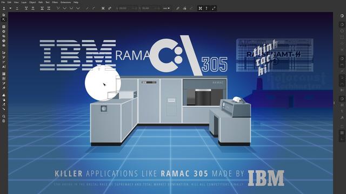
Task: Toggle show Bezier handles of nodes
Action: coord(207,8)
